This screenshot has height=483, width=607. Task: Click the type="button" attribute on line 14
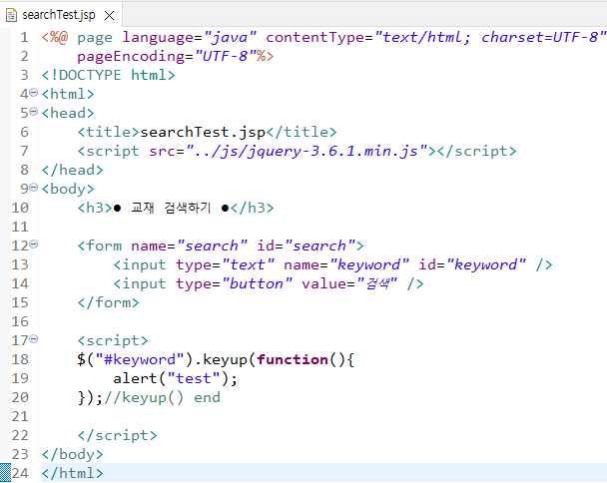pos(235,283)
